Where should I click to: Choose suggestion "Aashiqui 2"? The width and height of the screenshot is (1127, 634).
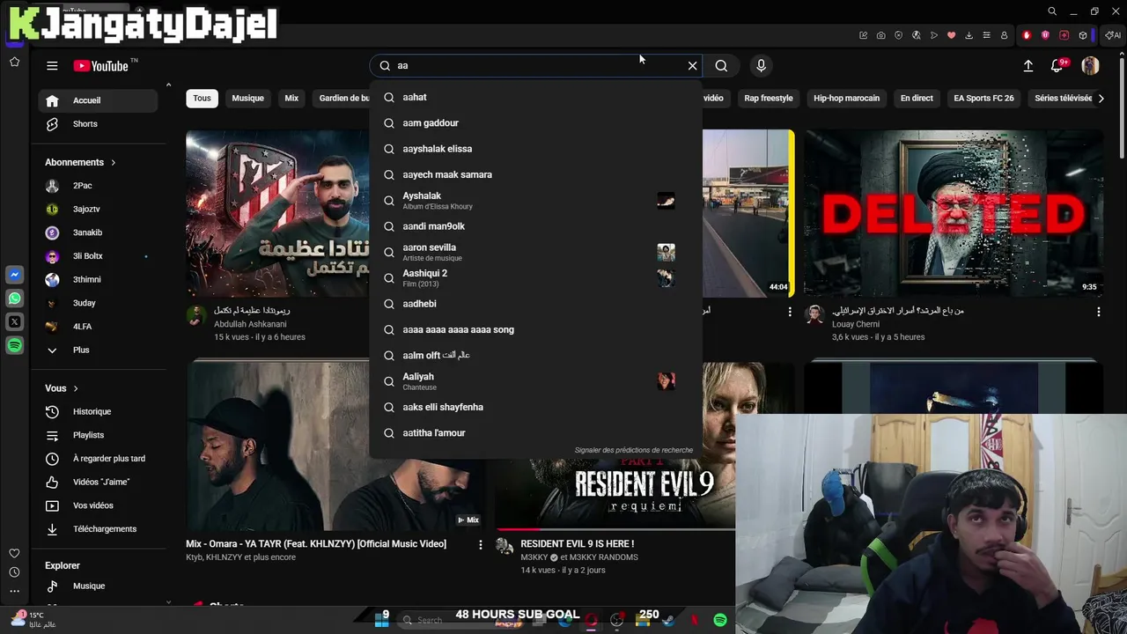pos(535,277)
